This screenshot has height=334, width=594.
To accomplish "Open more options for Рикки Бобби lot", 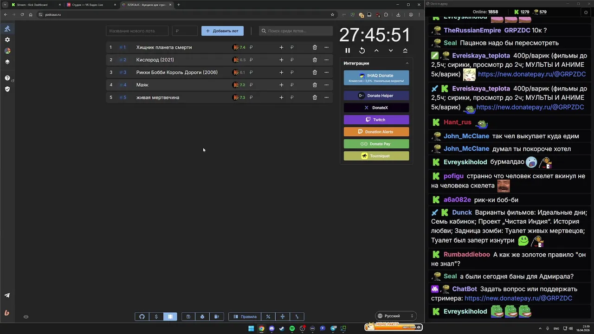I will coord(326,72).
